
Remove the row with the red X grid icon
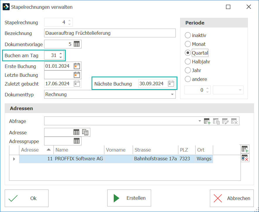pyautogui.click(x=245, y=158)
